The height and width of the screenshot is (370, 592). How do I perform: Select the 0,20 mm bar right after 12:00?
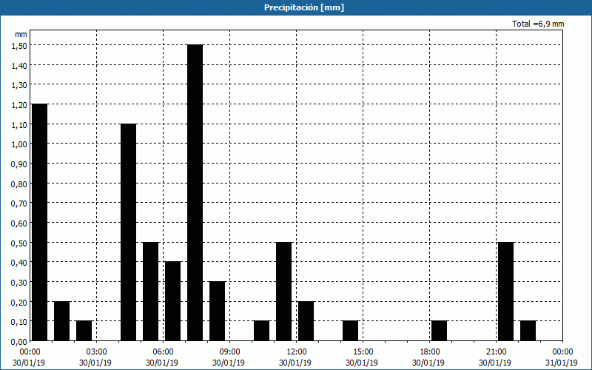[306, 321]
